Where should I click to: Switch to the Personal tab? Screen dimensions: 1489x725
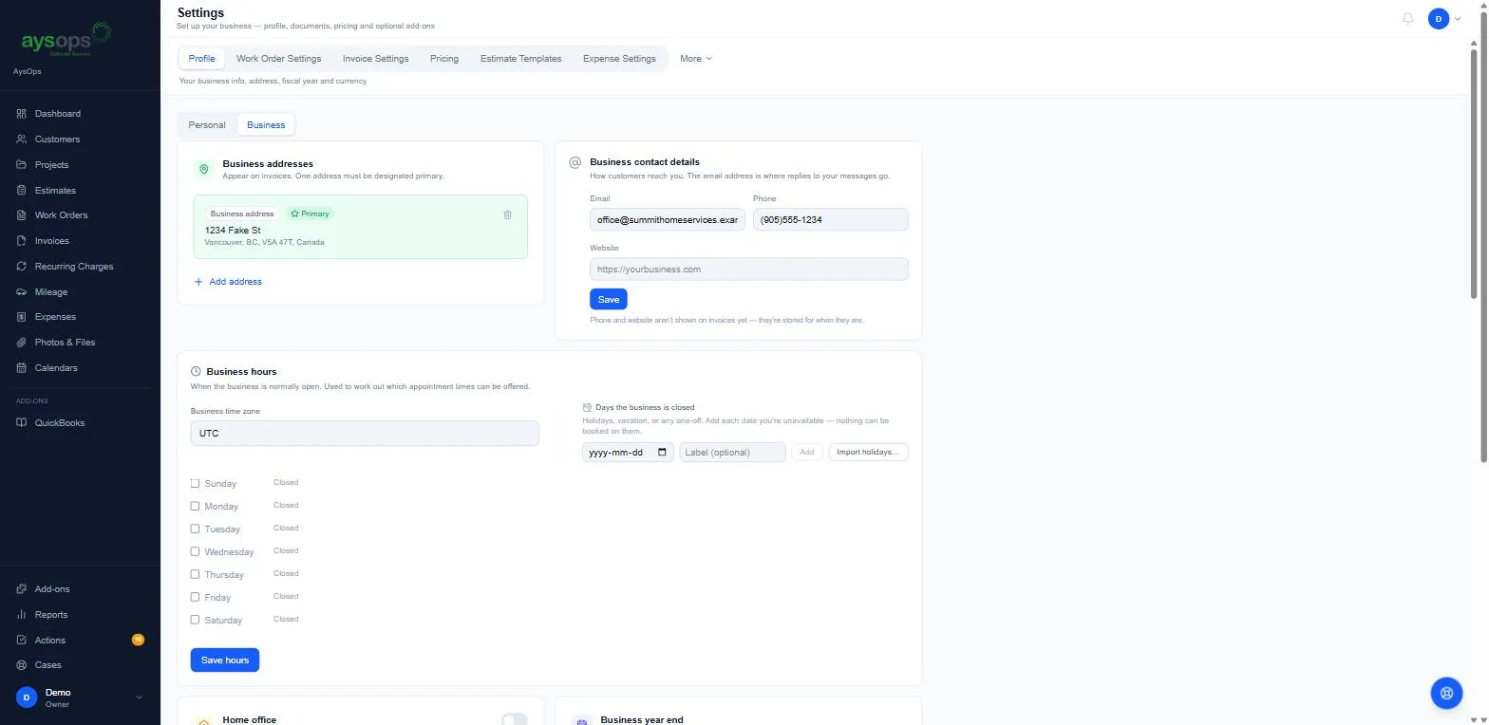(x=207, y=125)
